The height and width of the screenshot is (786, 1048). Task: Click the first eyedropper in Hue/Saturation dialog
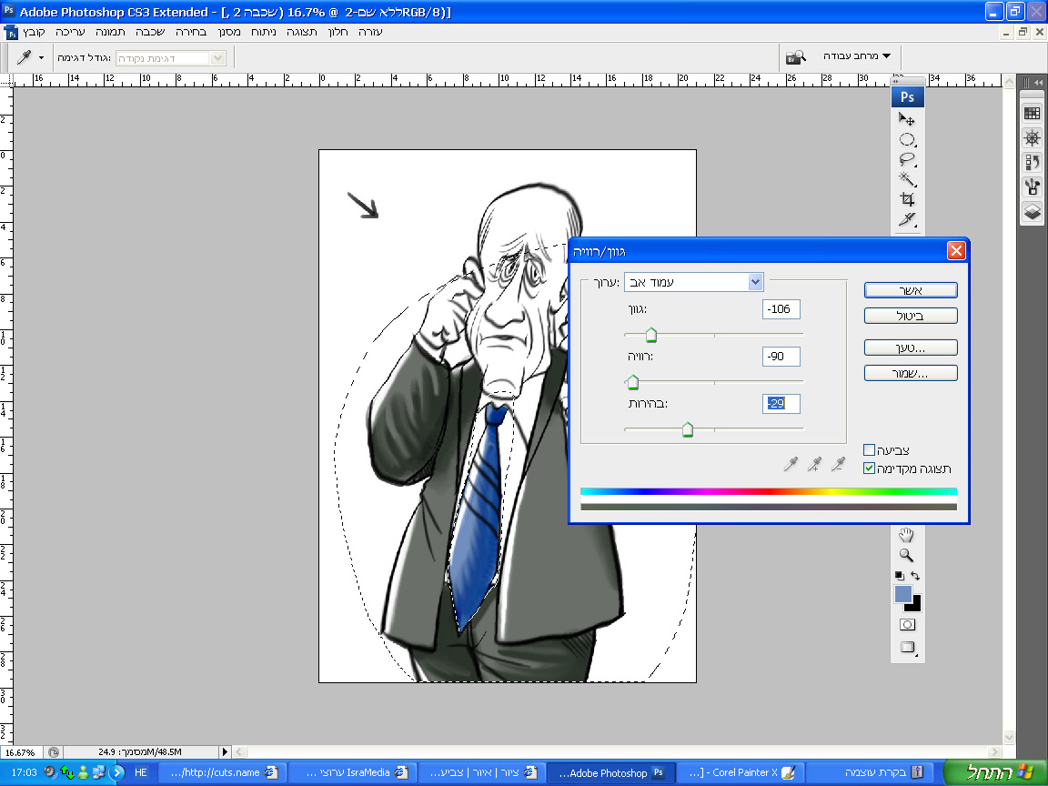tap(791, 464)
